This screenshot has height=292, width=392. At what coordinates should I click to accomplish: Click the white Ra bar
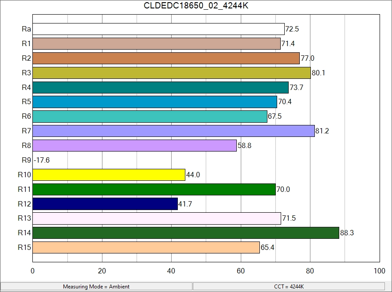[x=158, y=29]
